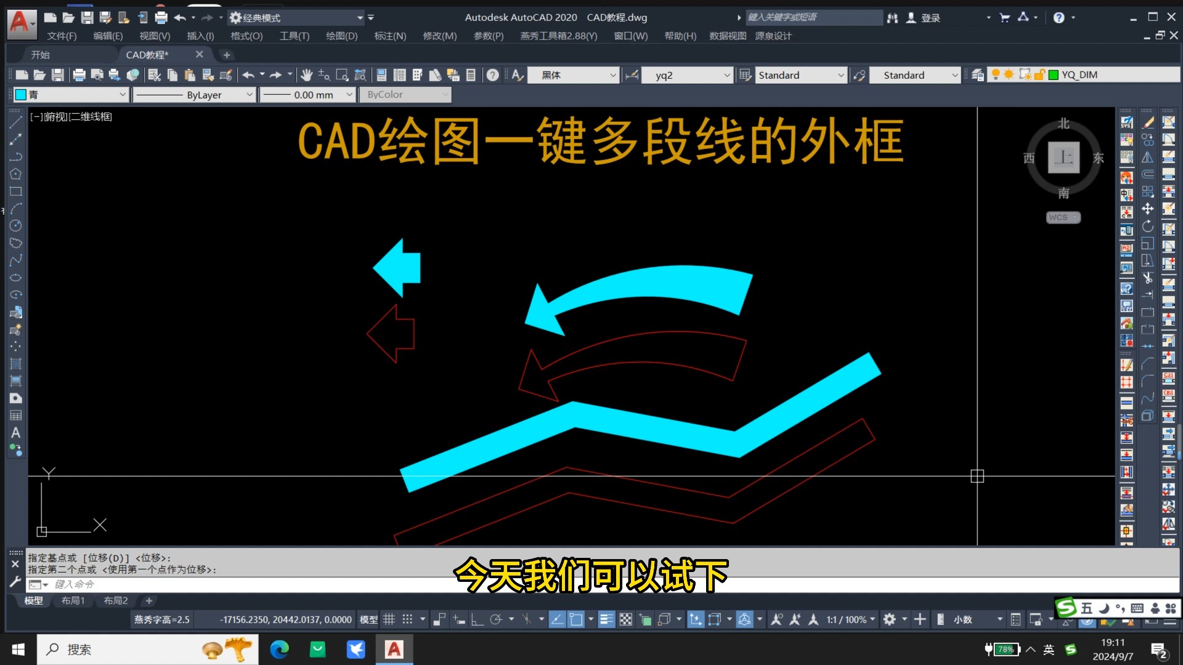Click the Help question mark button
Image resolution: width=1183 pixels, height=665 pixels.
pyautogui.click(x=1058, y=17)
